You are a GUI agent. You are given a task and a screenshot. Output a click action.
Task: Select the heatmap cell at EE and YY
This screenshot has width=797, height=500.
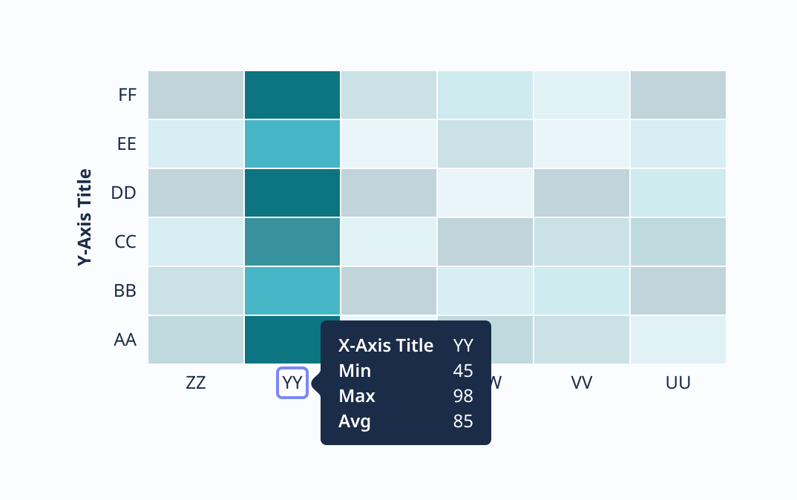(292, 144)
